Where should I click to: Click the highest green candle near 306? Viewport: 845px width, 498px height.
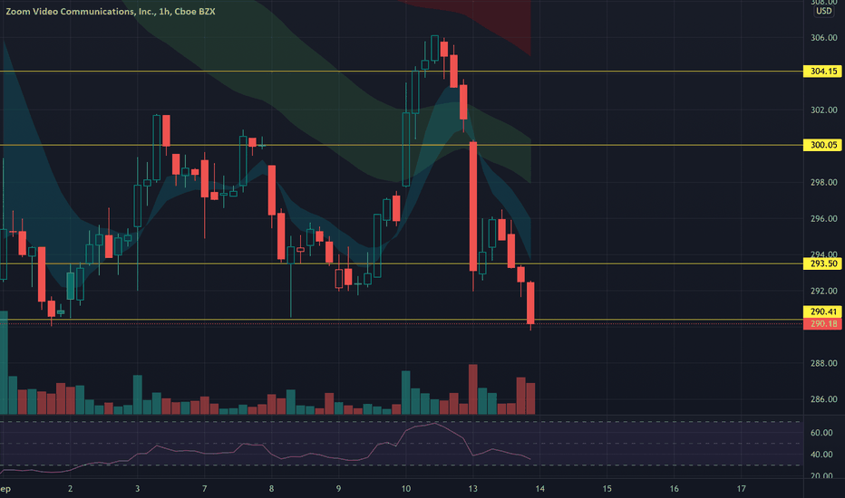434,48
